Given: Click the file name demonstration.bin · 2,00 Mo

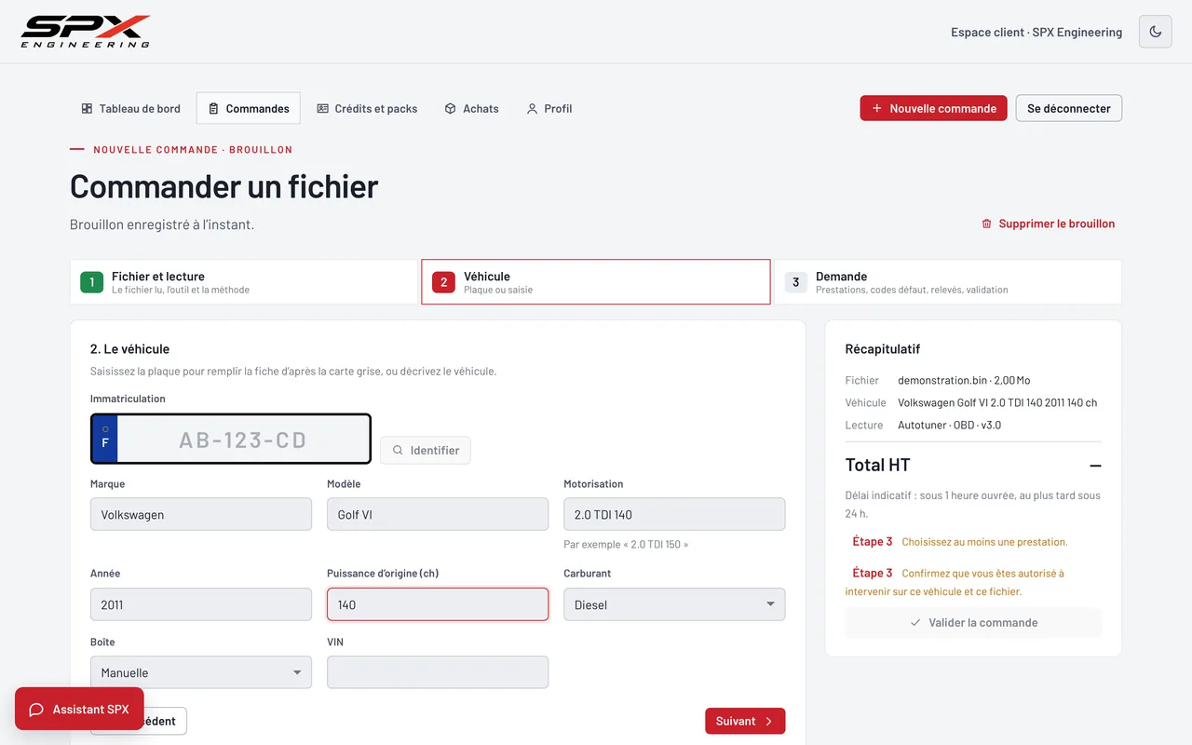Looking at the screenshot, I should [964, 380].
